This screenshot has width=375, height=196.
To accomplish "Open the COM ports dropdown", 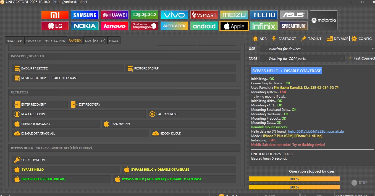I will point(302,58).
